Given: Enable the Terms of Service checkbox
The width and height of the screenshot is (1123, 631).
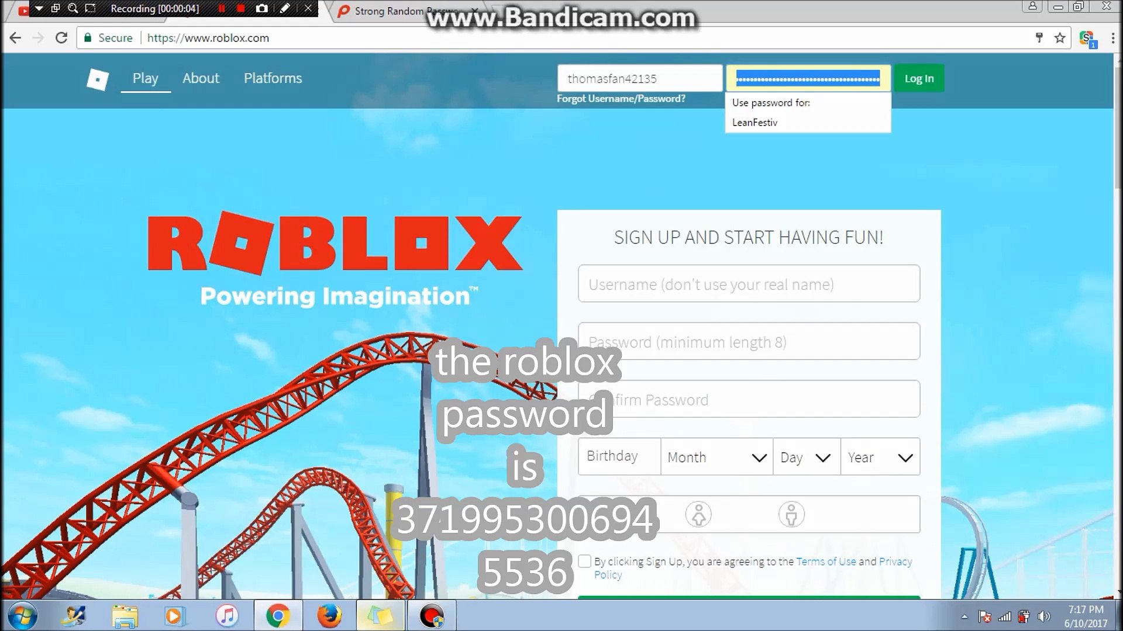Looking at the screenshot, I should pyautogui.click(x=584, y=561).
